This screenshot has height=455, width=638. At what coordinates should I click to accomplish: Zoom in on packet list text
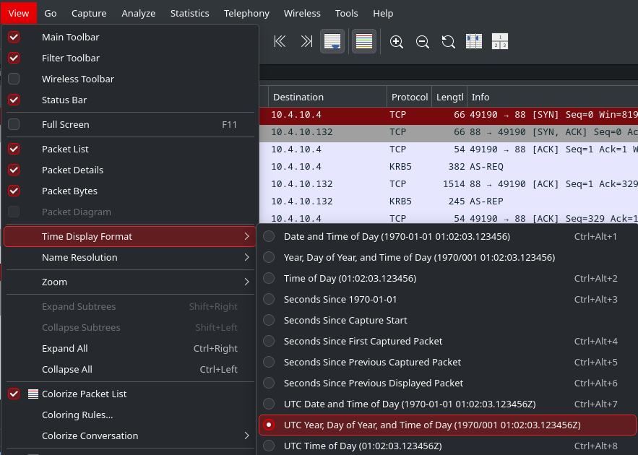click(x=397, y=41)
